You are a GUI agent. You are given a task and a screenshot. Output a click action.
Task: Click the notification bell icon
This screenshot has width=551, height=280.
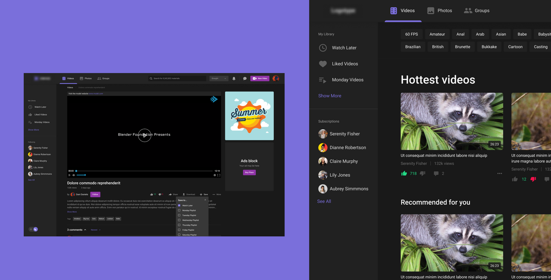click(234, 78)
